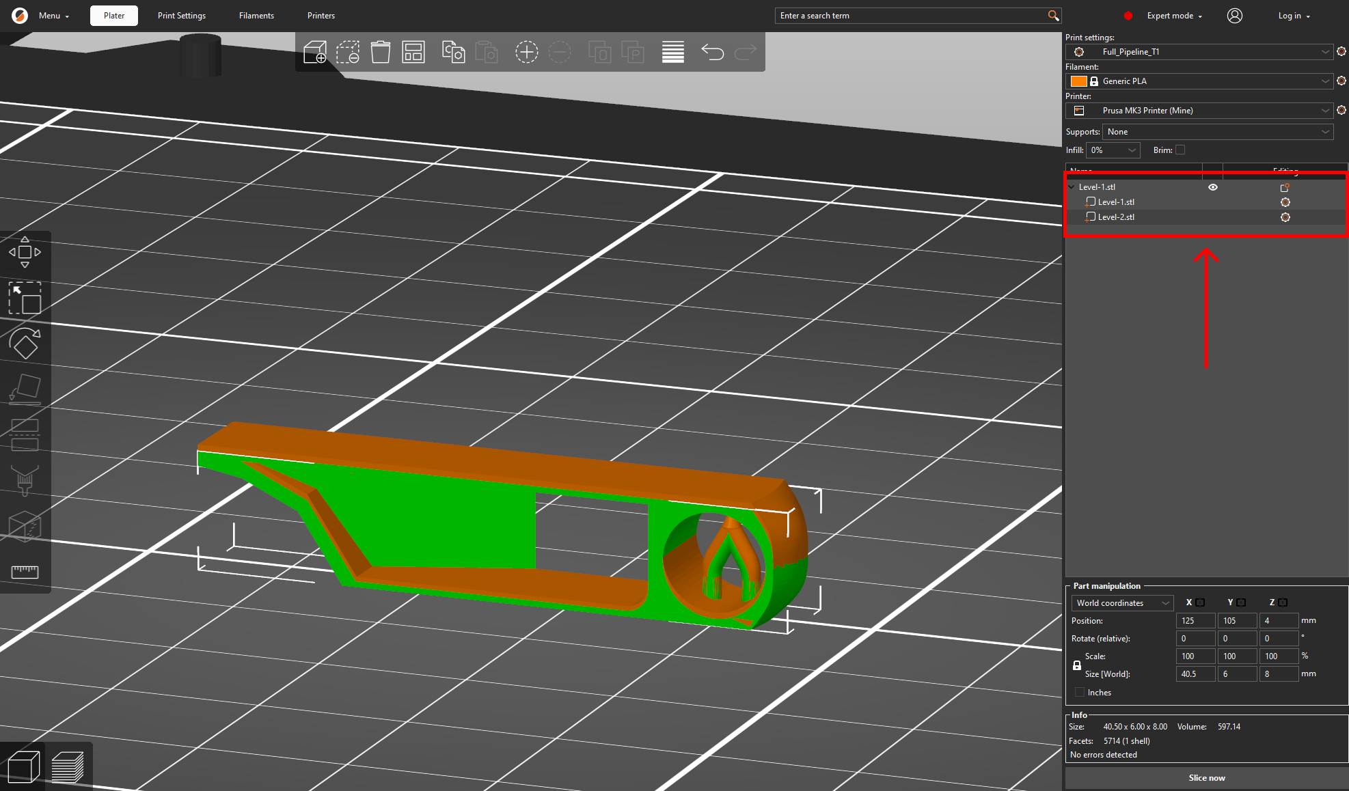Open the user account profile icon
Screen dimensions: 1349x791
pos(1235,16)
